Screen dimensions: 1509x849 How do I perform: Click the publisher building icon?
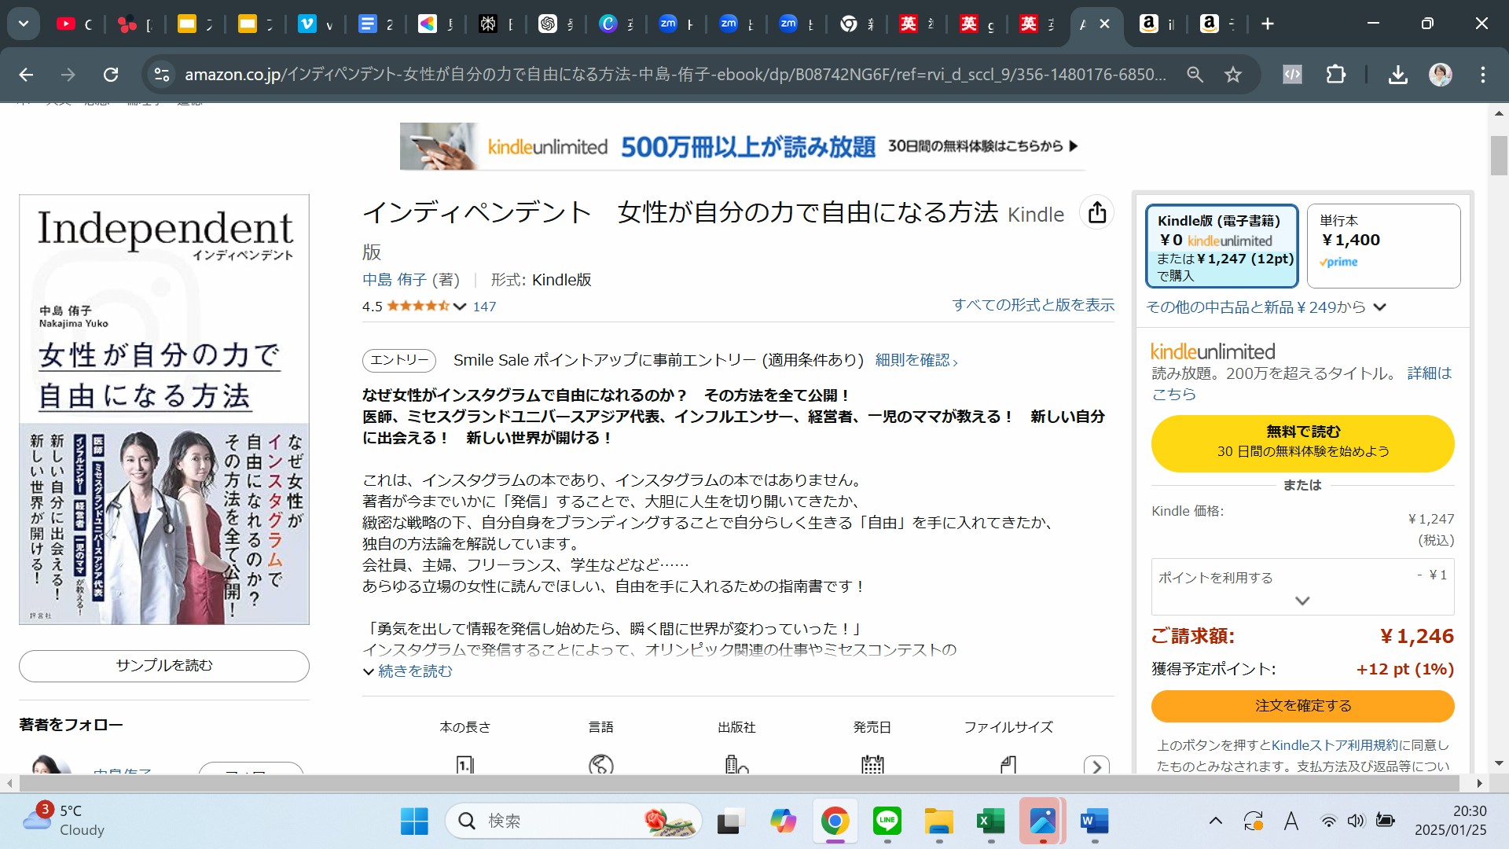(736, 764)
